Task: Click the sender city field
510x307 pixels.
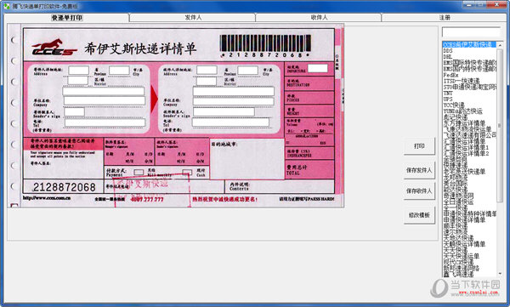Action: pyautogui.click(x=119, y=70)
